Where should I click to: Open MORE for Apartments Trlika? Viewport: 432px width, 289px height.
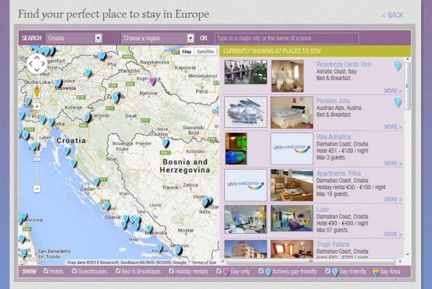coord(393,199)
